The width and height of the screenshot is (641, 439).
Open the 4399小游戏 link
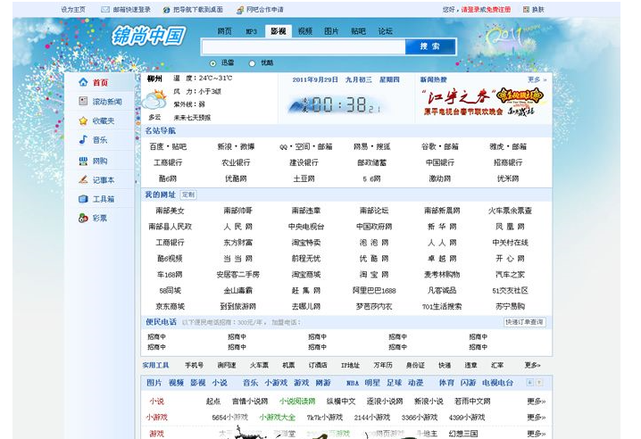point(467,418)
